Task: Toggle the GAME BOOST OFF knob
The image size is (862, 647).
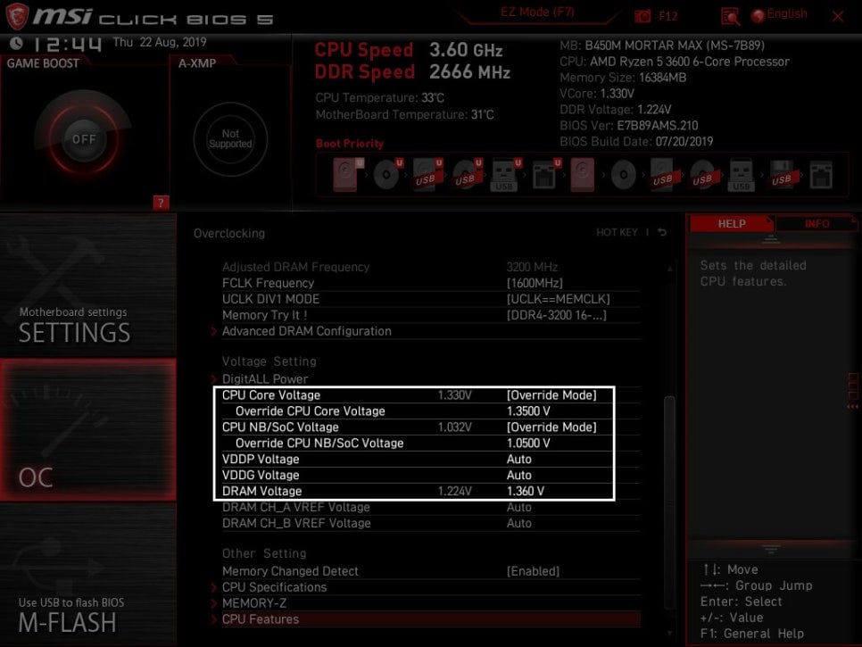Action: (x=84, y=139)
